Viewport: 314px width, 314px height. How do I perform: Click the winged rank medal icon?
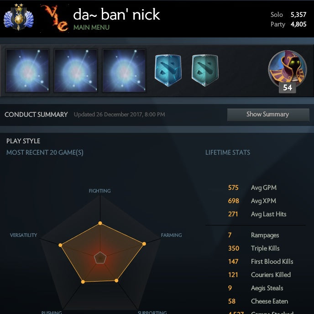tap(19, 17)
